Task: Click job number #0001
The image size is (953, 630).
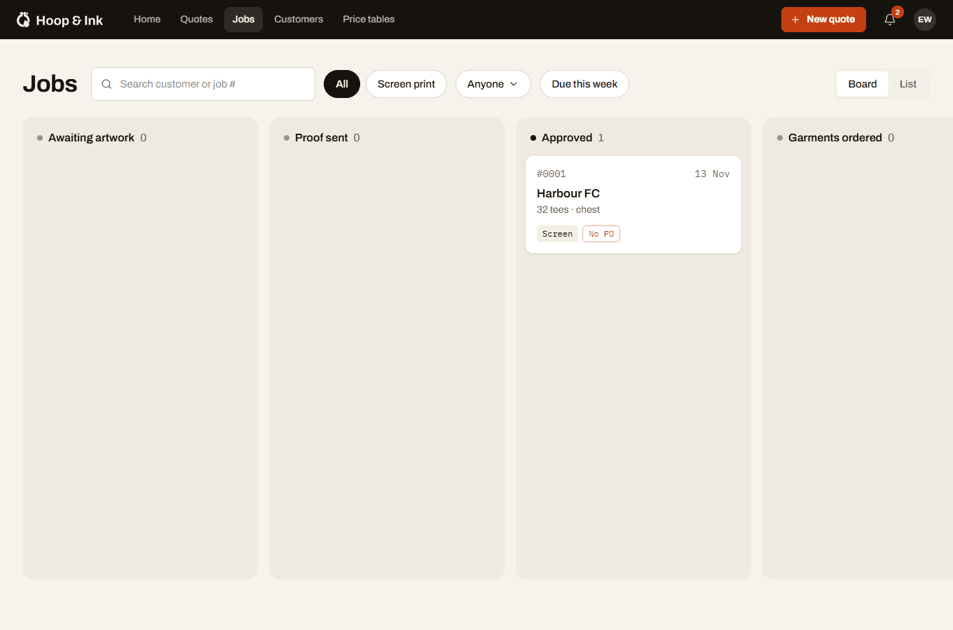Action: (551, 174)
